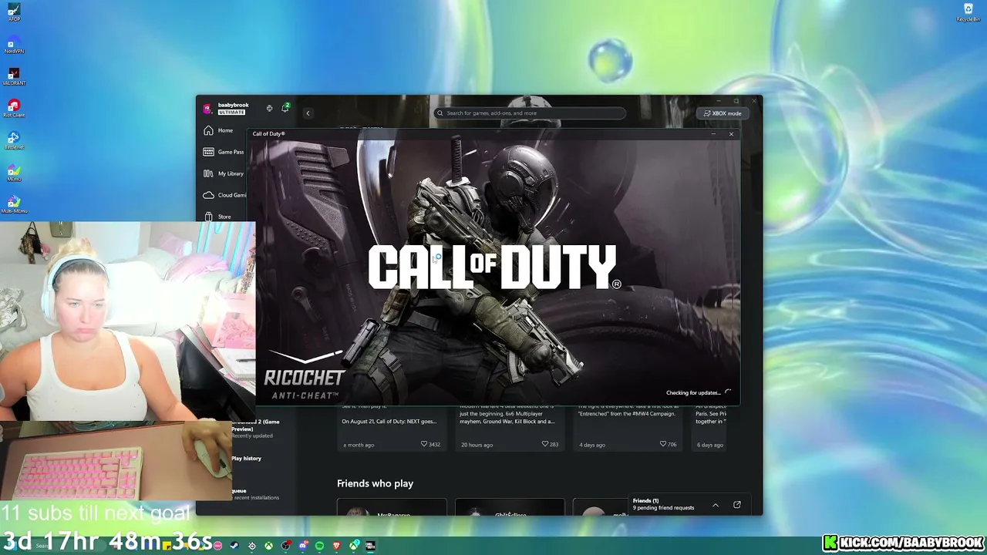Viewport: 987px width, 555px height.
Task: Minimize the Call of Duty launcher window
Action: click(x=713, y=134)
